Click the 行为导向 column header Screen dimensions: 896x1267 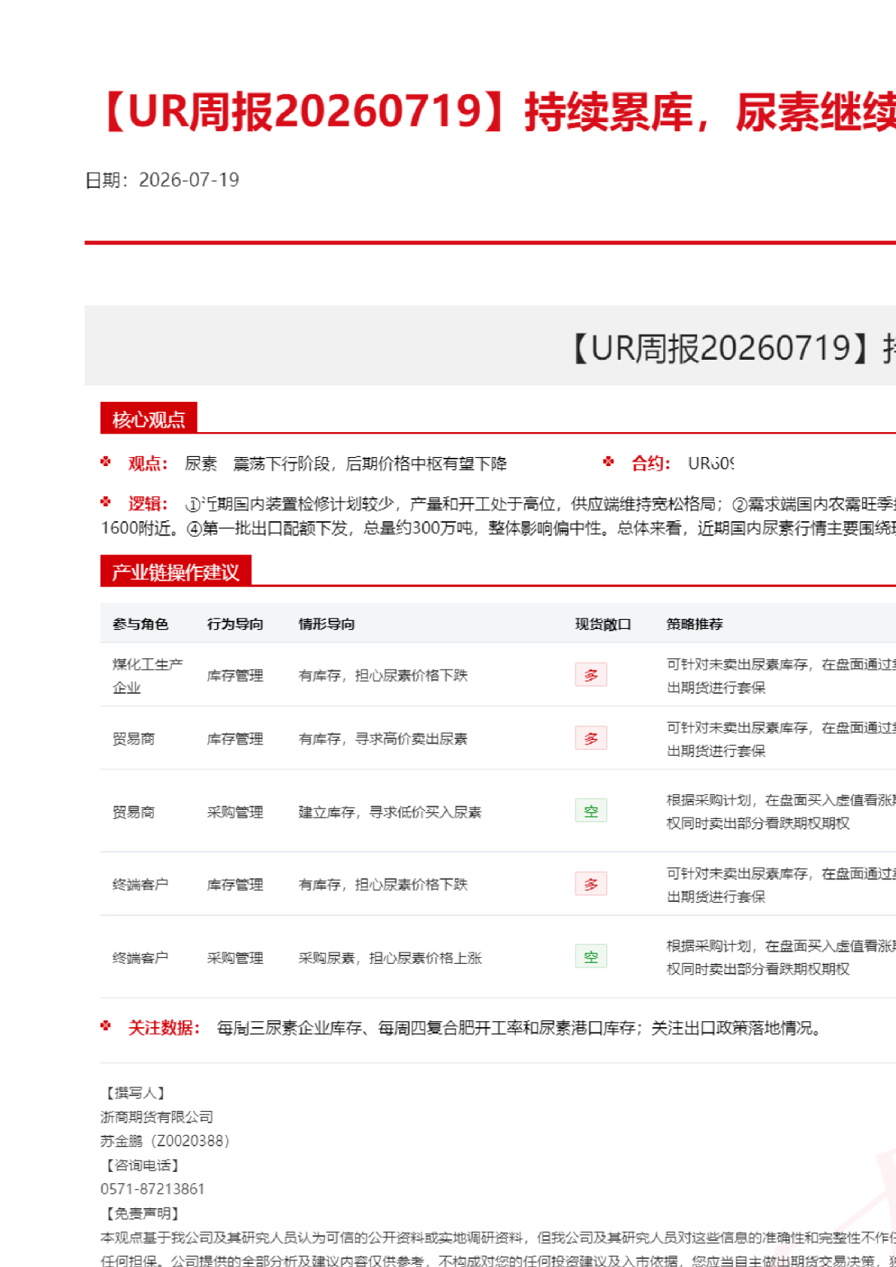tap(235, 624)
